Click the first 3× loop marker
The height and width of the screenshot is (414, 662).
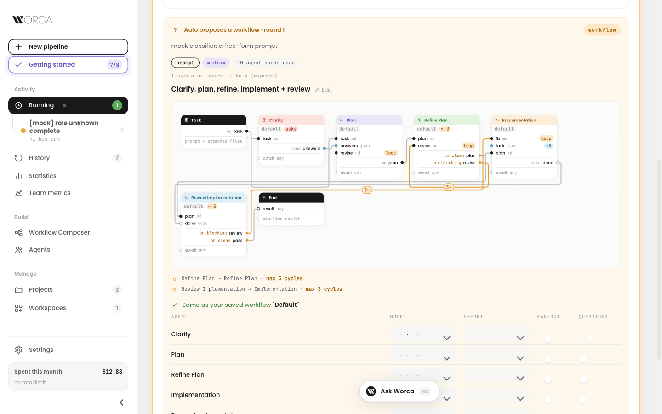tap(367, 190)
